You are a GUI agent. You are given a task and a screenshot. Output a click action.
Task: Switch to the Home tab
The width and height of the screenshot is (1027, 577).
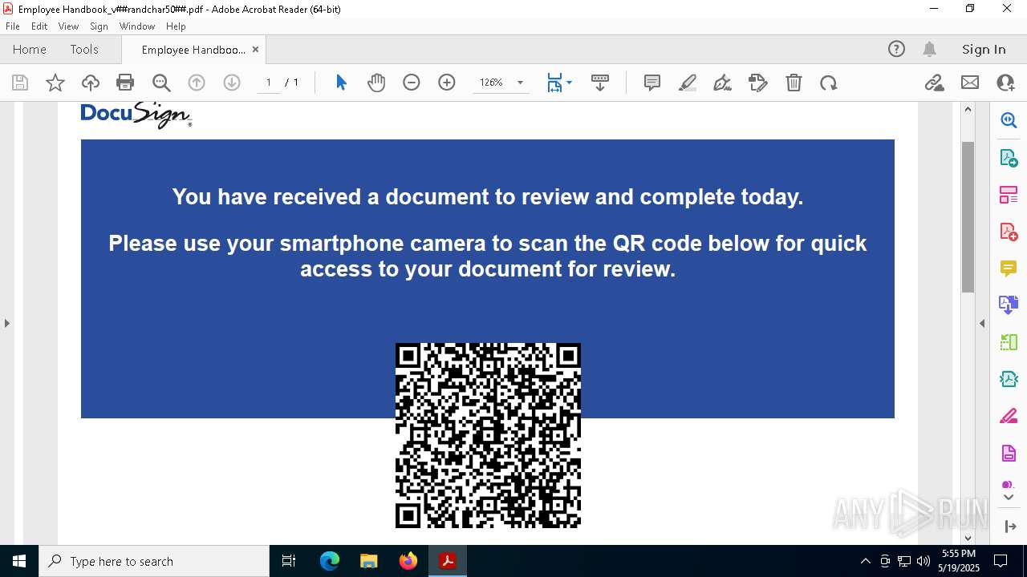tap(30, 50)
